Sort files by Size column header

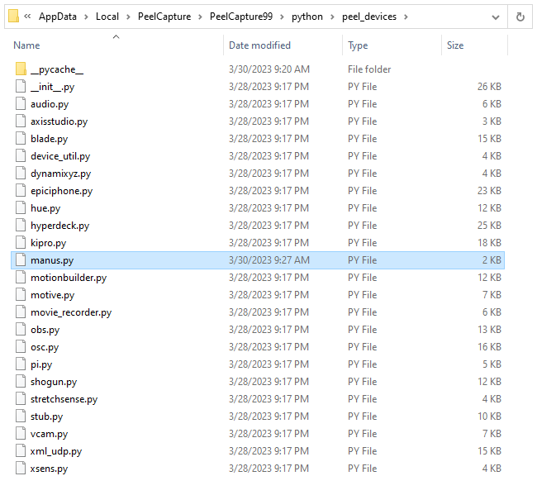click(455, 45)
